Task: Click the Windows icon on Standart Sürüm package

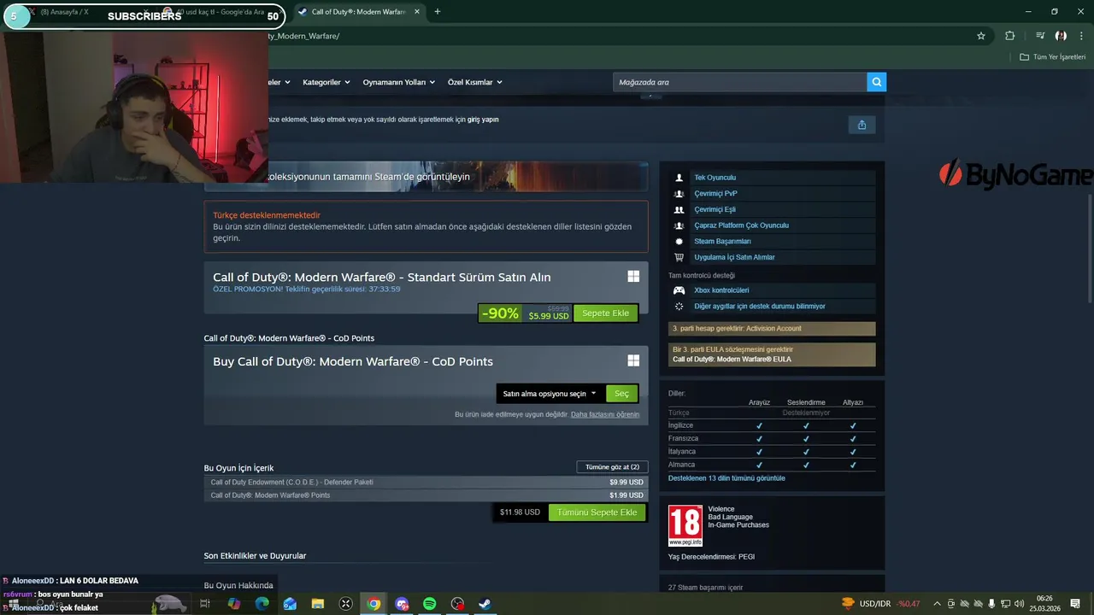Action: pos(633,277)
